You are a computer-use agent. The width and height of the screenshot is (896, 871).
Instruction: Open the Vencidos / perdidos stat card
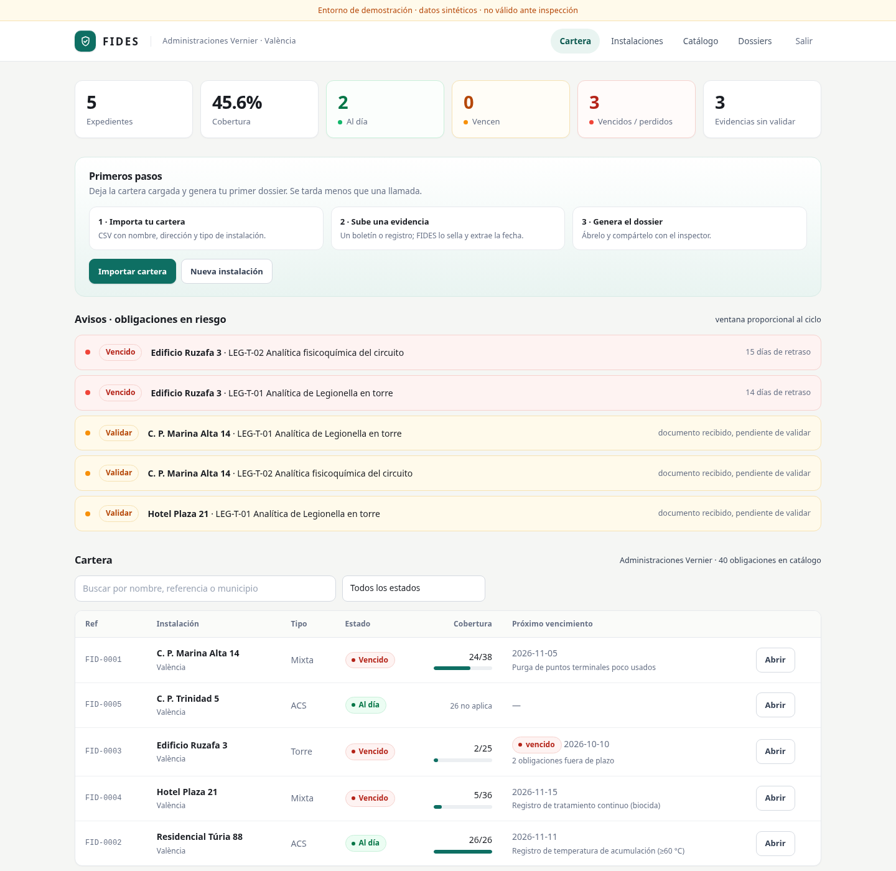coord(637,109)
